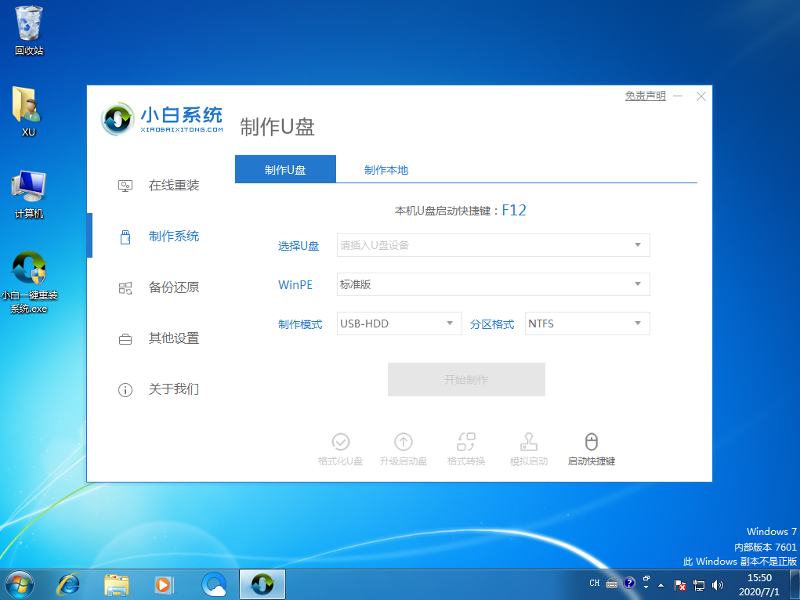Open the 制作模式 USB-HDD dropdown
Viewport: 800px width, 600px height.
[x=399, y=323]
